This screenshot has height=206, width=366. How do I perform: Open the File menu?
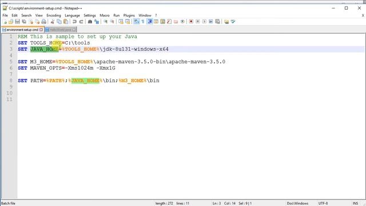[x=5, y=15]
